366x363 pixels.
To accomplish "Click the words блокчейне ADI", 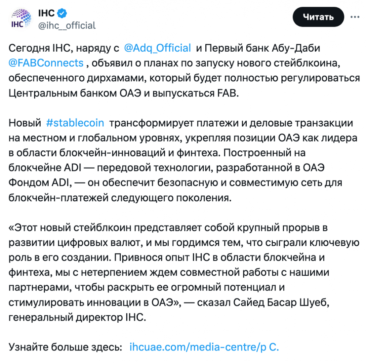I will tap(45, 168).
